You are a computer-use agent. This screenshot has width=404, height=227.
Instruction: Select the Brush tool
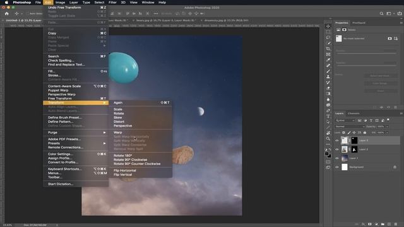click(x=328, y=71)
